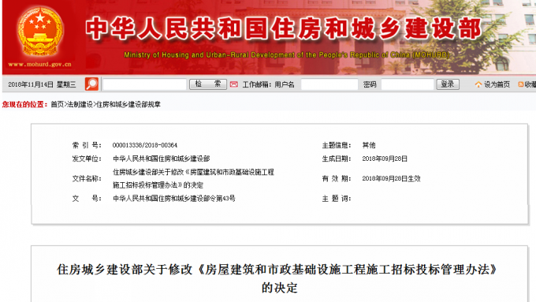This screenshot has height=302, width=536.
Task: Click 生成日期 value 2018年09月28日
Action: (385, 158)
